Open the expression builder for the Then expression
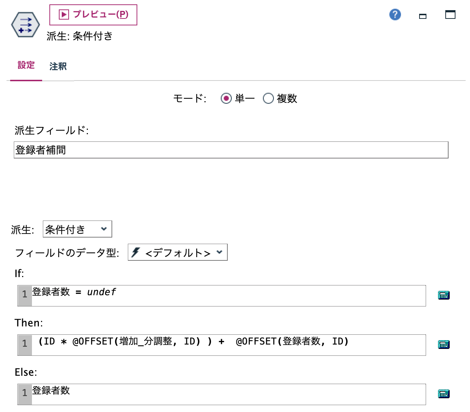 click(x=443, y=345)
